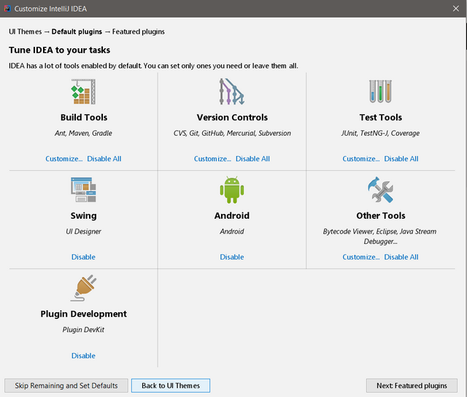Click the Test Tools test tubes icon
The image size is (467, 397).
tap(380, 91)
